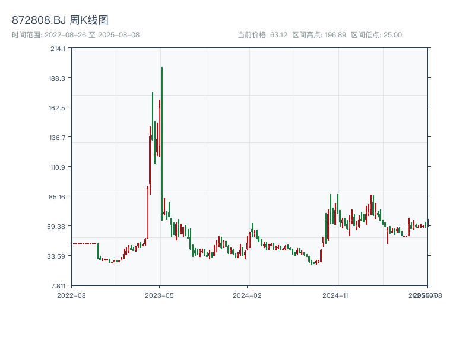The height and width of the screenshot is (356, 475).
Task: Click the start date 2022-08-26
Action: [68, 34]
